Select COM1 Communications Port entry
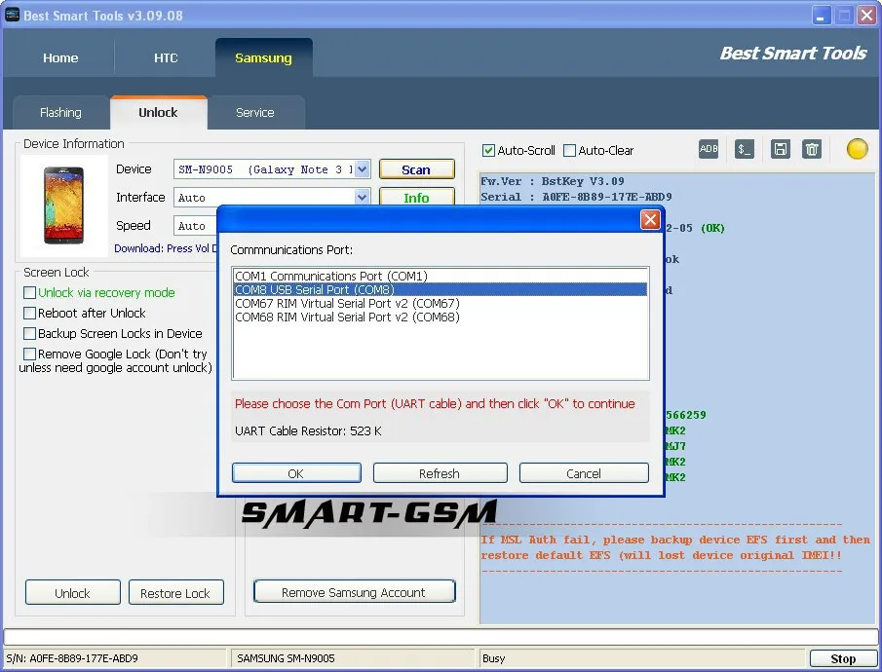Image resolution: width=882 pixels, height=672 pixels. click(x=440, y=277)
